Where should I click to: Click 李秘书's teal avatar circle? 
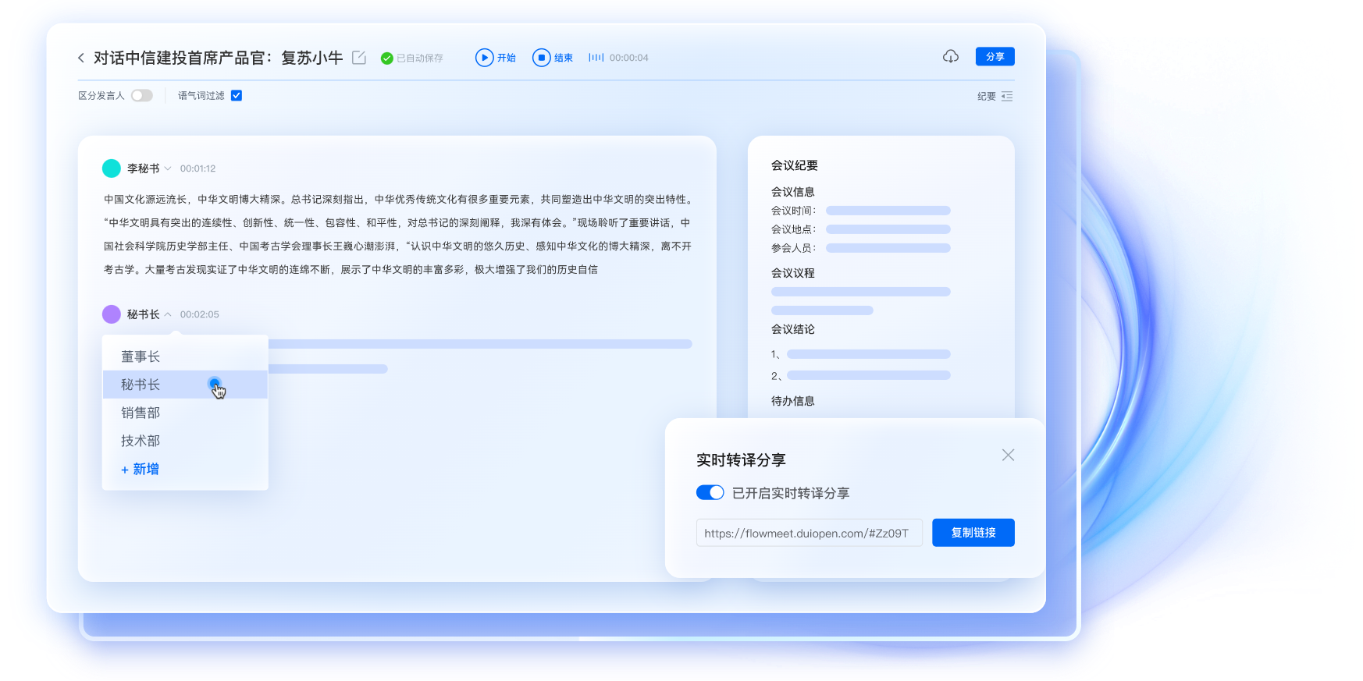(x=112, y=168)
